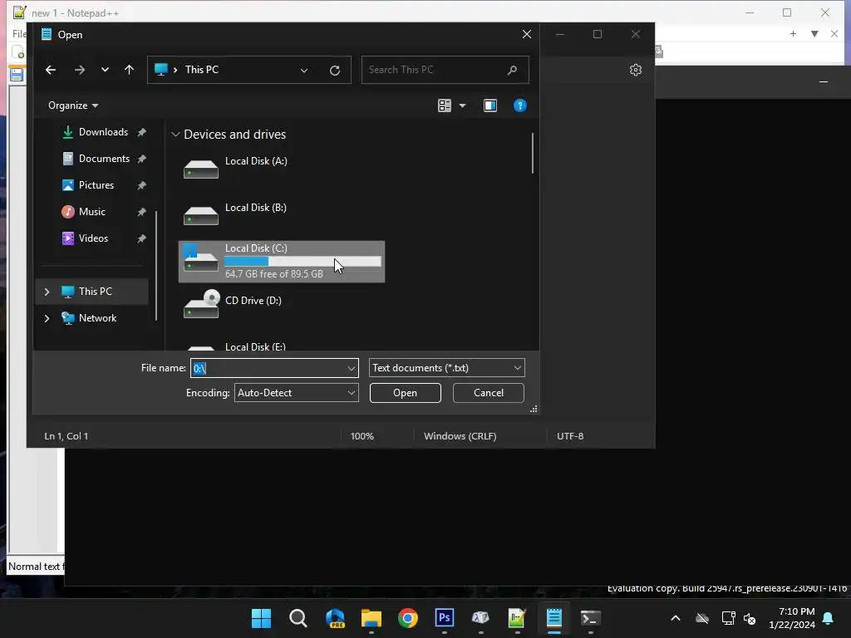Viewport: 851px width, 638px height.
Task: Open Photoshop from taskbar
Action: tap(445, 618)
